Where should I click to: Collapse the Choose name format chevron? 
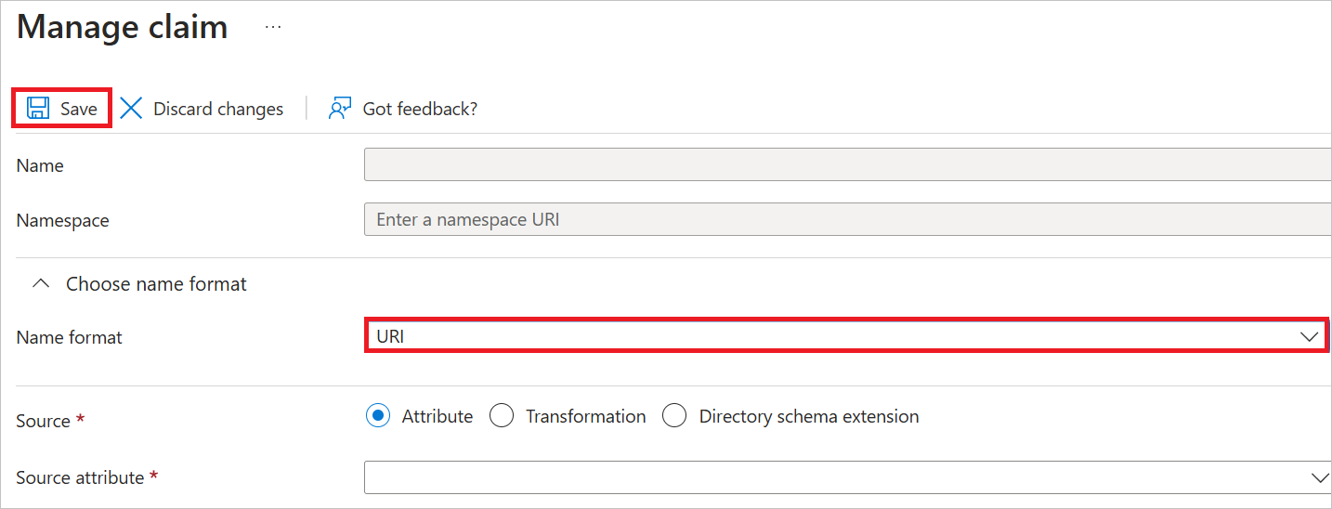click(41, 284)
